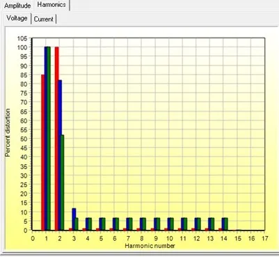Open the Voltage sub-tab
279x257 pixels.
click(x=17, y=18)
